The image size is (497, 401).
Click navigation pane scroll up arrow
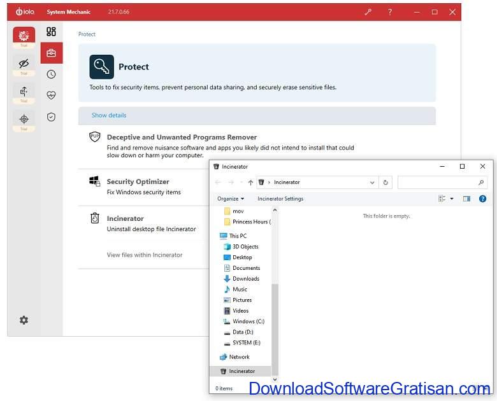point(275,210)
